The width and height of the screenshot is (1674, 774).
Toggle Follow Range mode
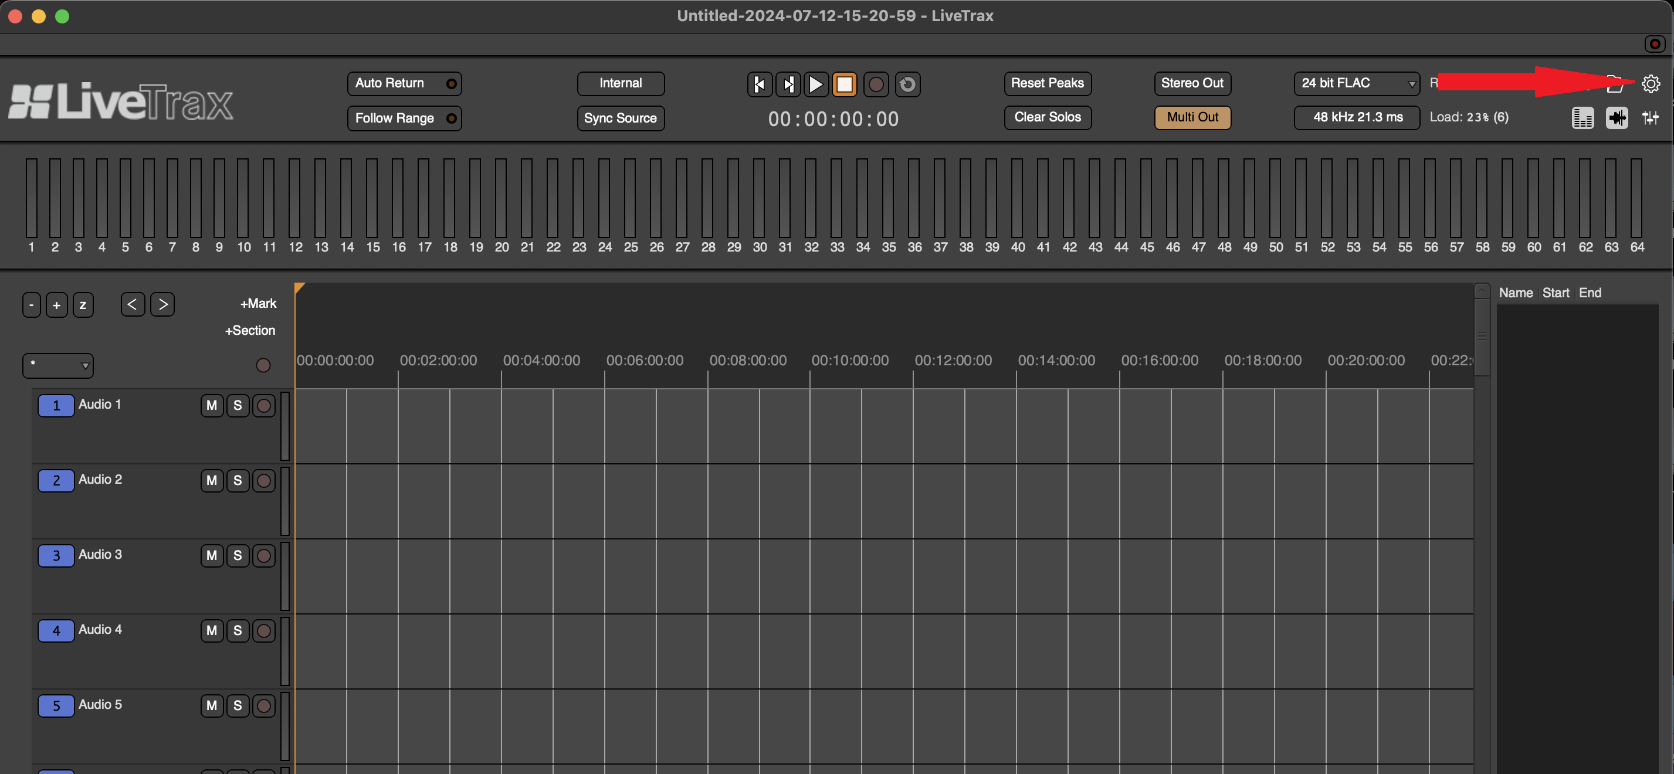coord(404,118)
